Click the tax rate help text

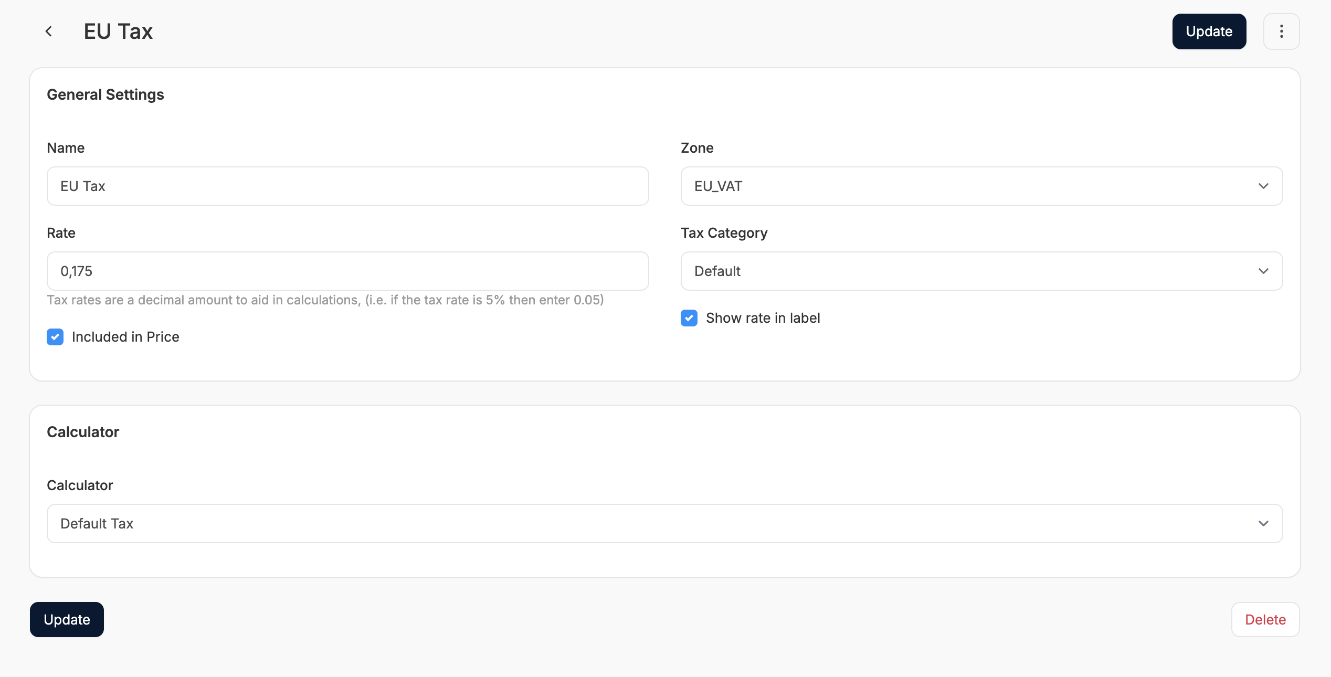click(325, 300)
